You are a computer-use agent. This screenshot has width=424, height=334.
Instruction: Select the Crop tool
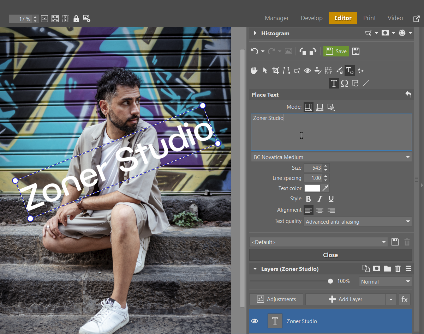(276, 71)
